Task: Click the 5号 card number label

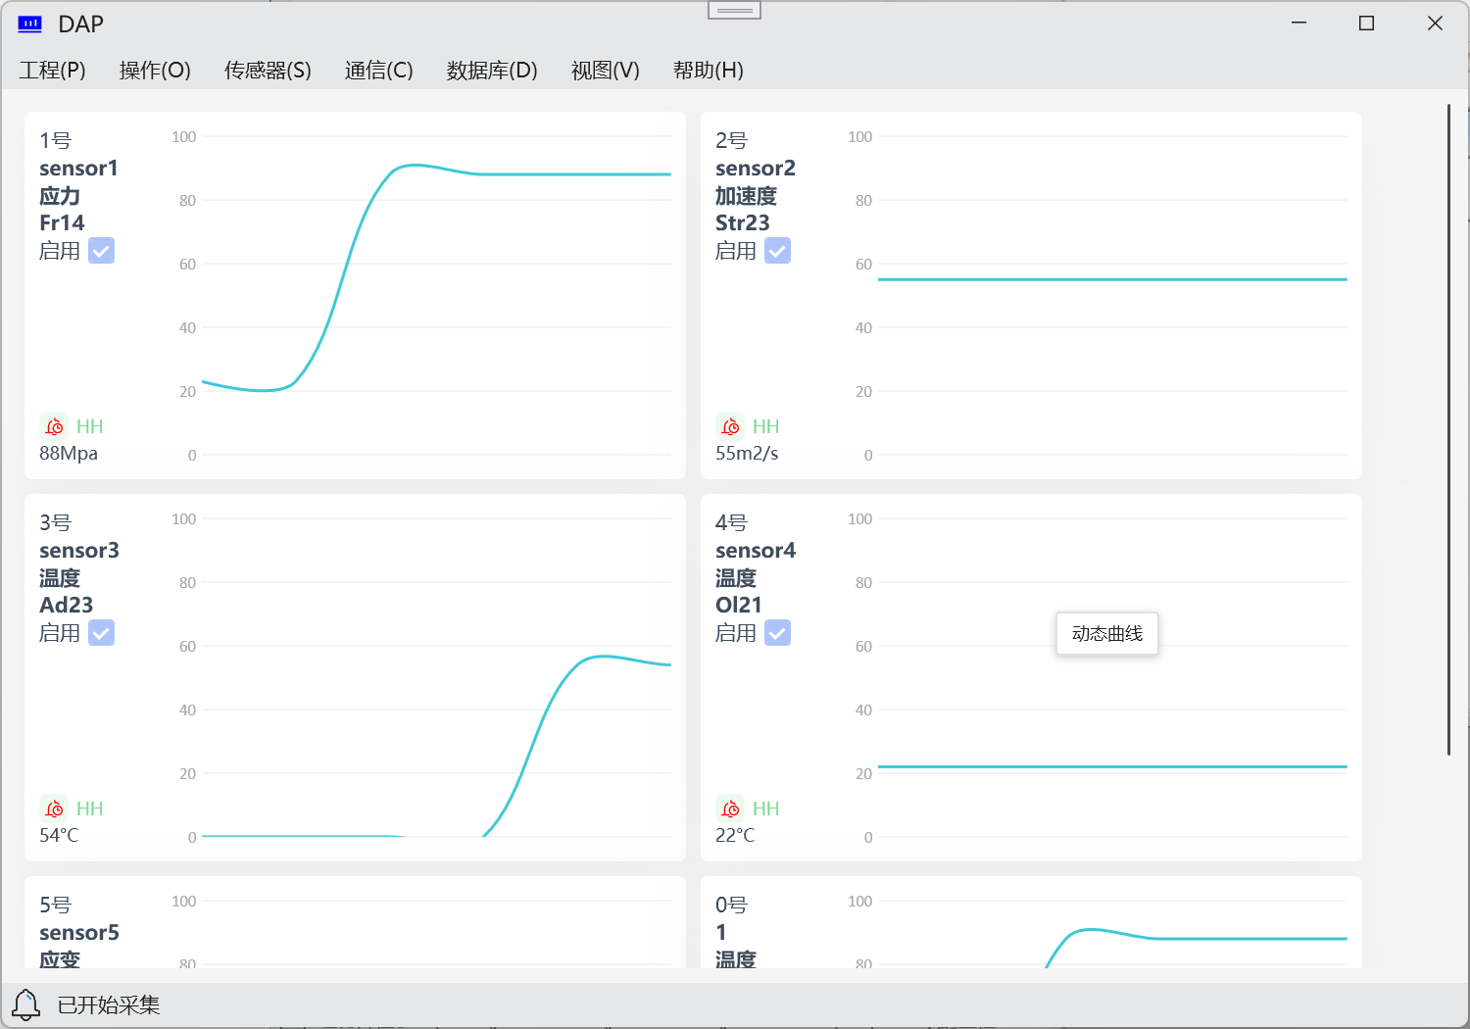Action: point(56,906)
